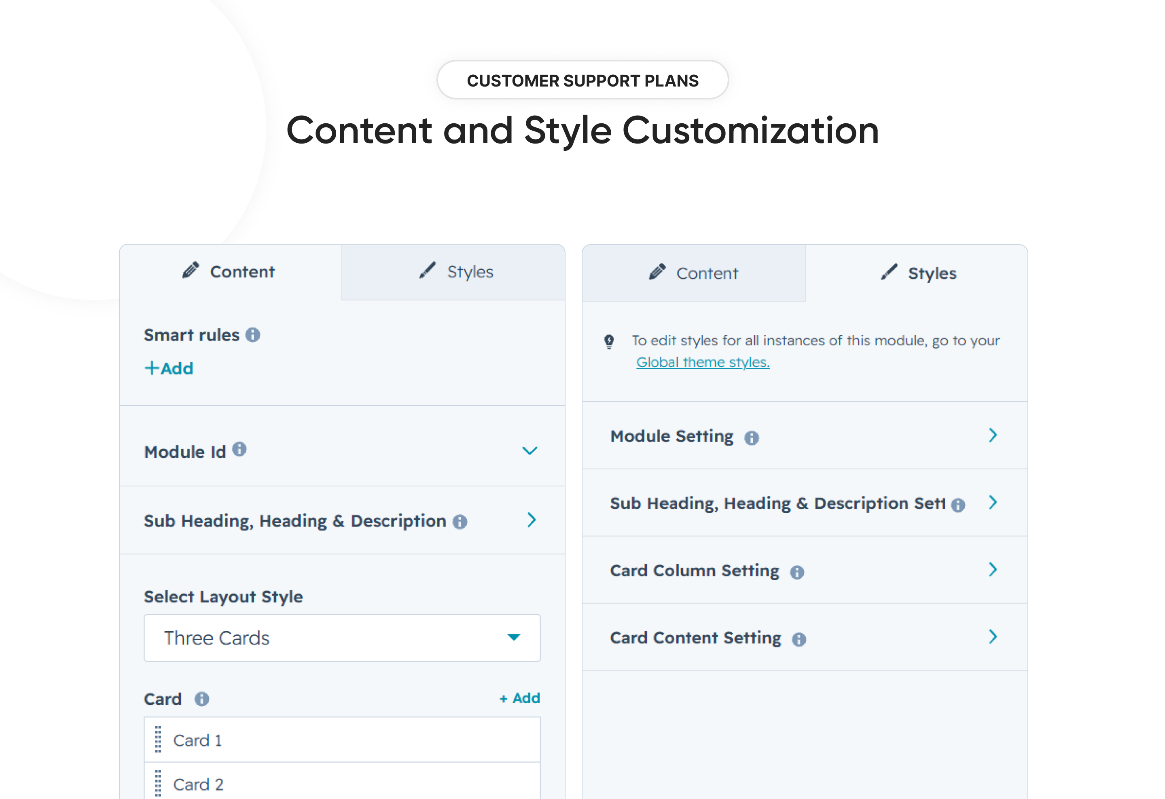Click info icon next to Description Sett
This screenshot has width=1165, height=799.
point(958,505)
